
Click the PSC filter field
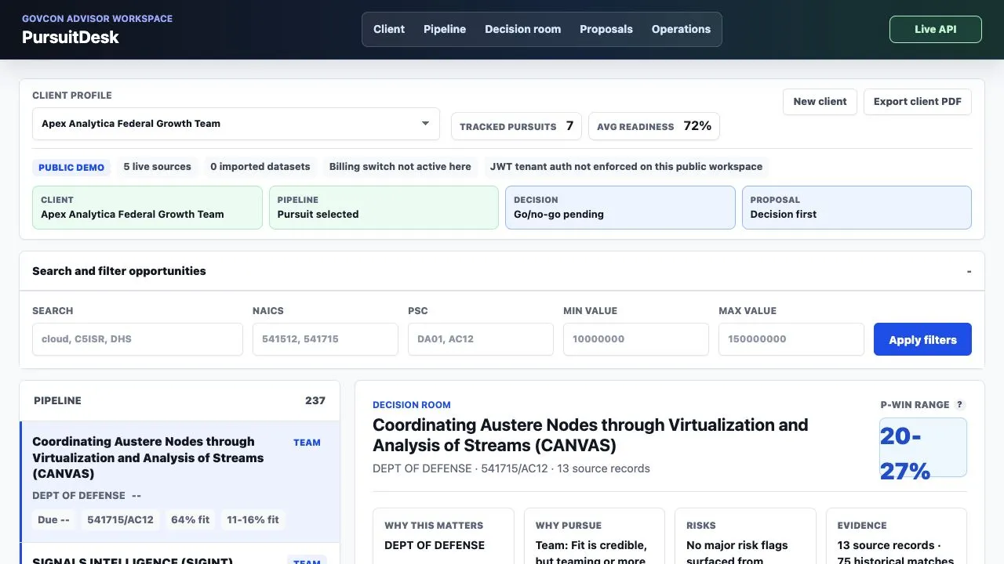pos(481,339)
